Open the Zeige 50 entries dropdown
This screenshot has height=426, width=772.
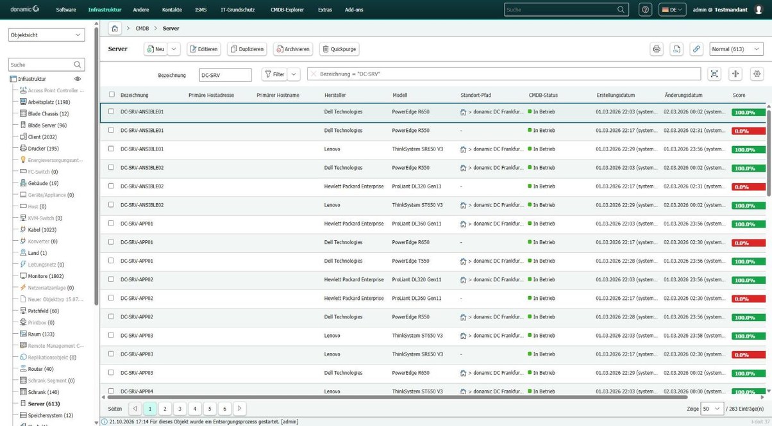712,409
